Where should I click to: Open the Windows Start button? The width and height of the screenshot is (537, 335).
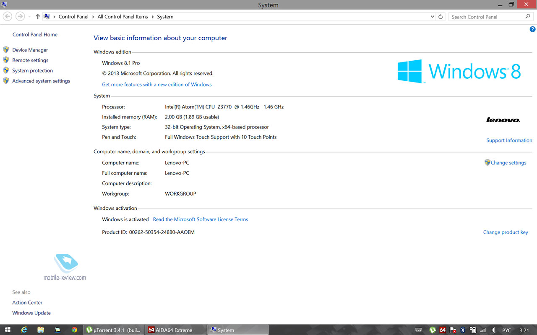point(8,330)
